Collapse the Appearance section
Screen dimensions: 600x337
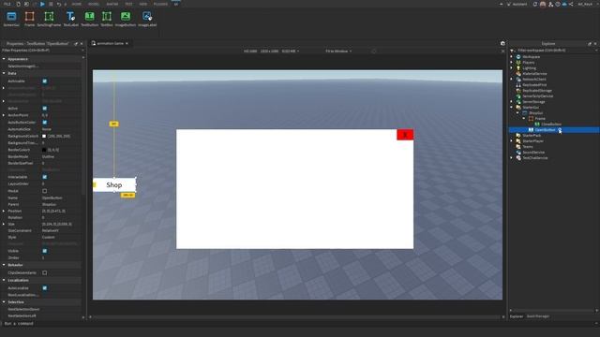tap(4, 59)
